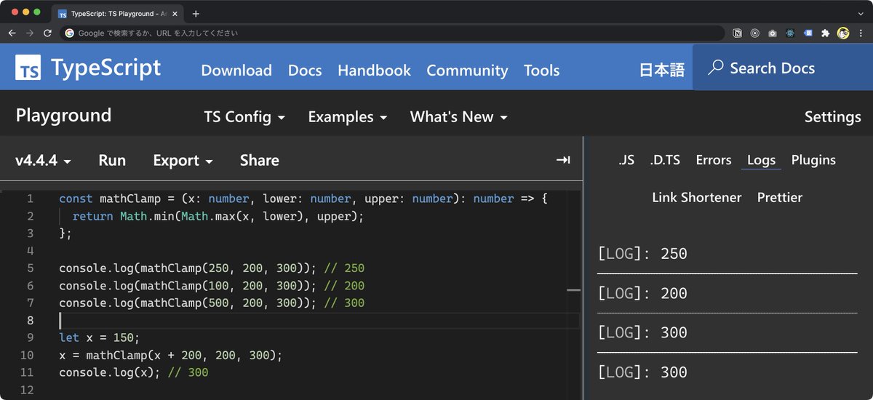
Task: Reload the page with the refresh icon
Action: (x=48, y=33)
